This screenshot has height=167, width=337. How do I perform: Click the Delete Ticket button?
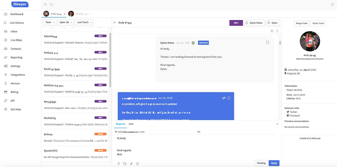pos(318,23)
